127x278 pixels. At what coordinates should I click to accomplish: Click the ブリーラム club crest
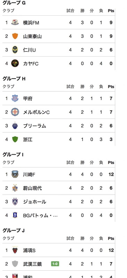(x=15, y=126)
